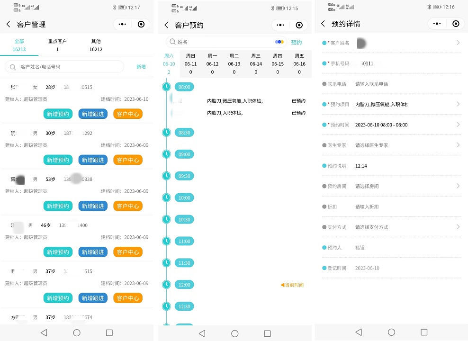Tap 客户中心 button for the 30岁 customer

click(128, 160)
